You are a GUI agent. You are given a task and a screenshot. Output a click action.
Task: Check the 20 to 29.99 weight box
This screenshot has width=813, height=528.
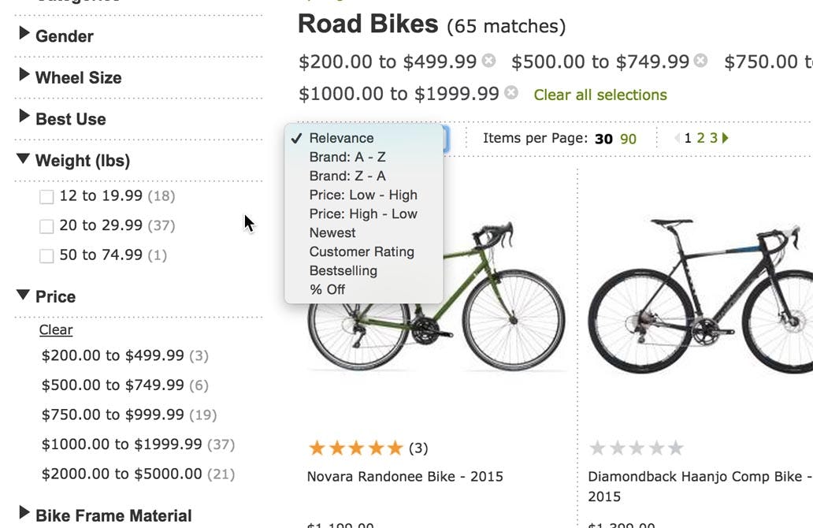click(46, 226)
